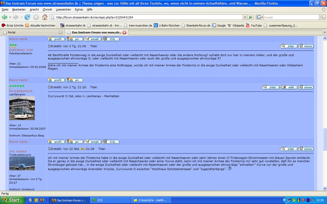Stop loading the page

pos(36,17)
